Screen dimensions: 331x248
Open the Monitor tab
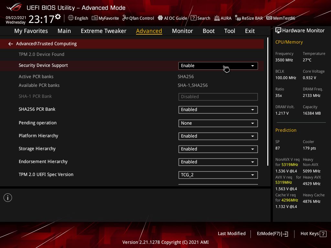[182, 31]
